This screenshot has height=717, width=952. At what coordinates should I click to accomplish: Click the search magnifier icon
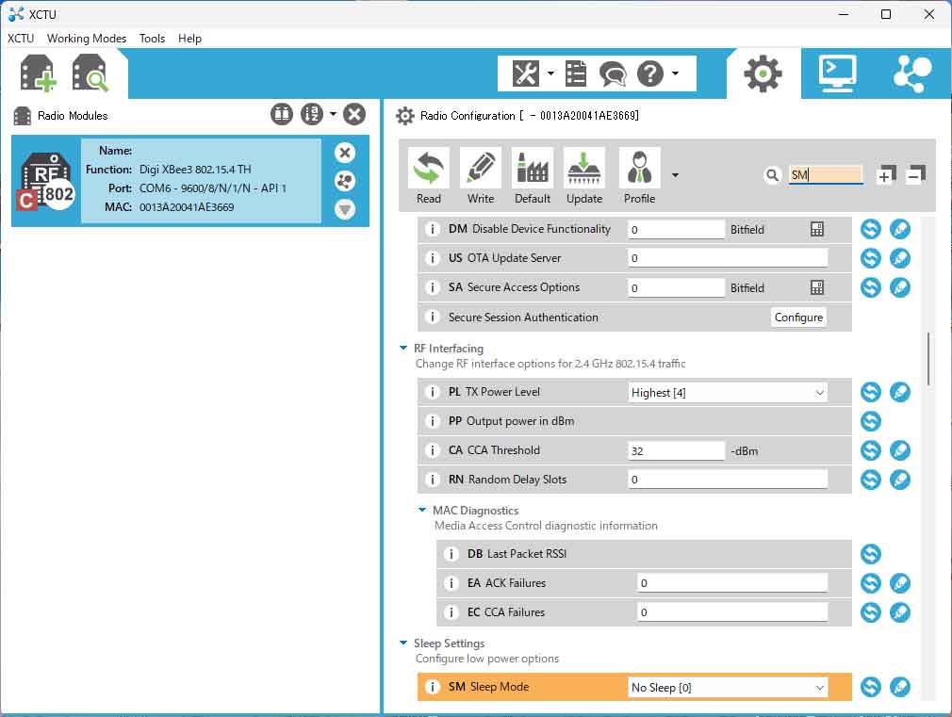tap(772, 175)
